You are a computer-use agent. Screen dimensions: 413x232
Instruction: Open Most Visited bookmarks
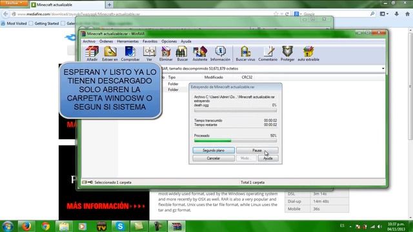pos(14,23)
